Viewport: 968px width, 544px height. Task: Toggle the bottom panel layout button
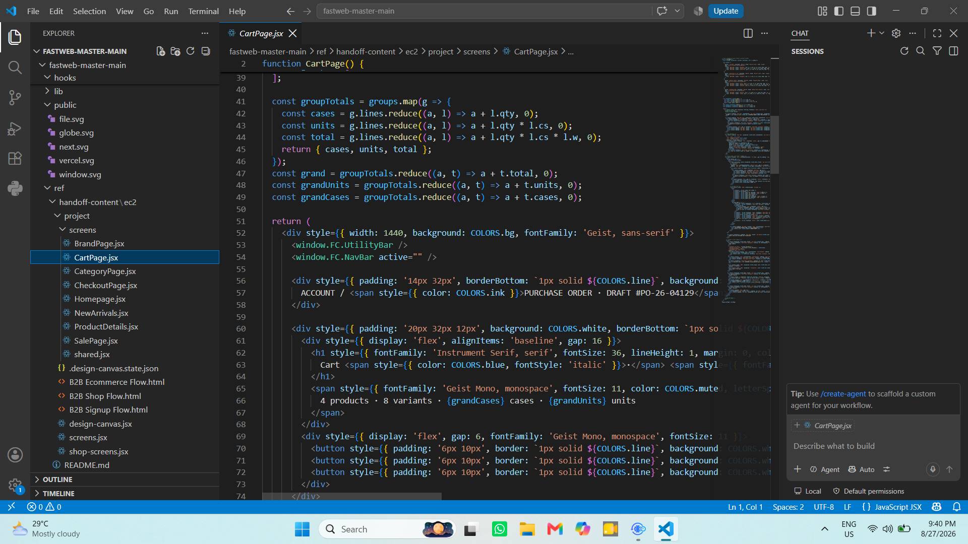click(x=855, y=11)
